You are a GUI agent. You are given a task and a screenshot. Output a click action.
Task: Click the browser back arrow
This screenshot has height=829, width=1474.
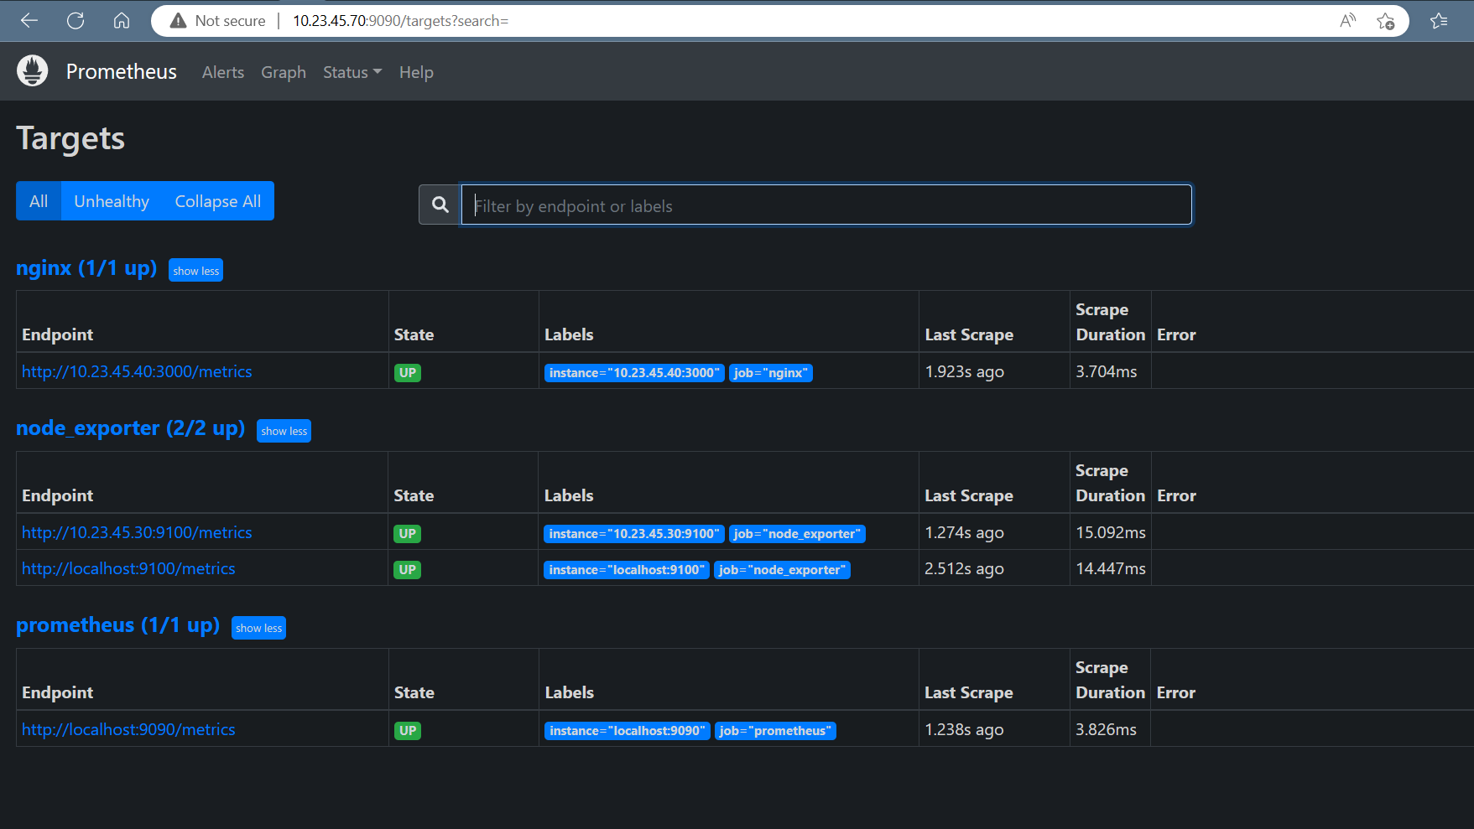(x=29, y=21)
